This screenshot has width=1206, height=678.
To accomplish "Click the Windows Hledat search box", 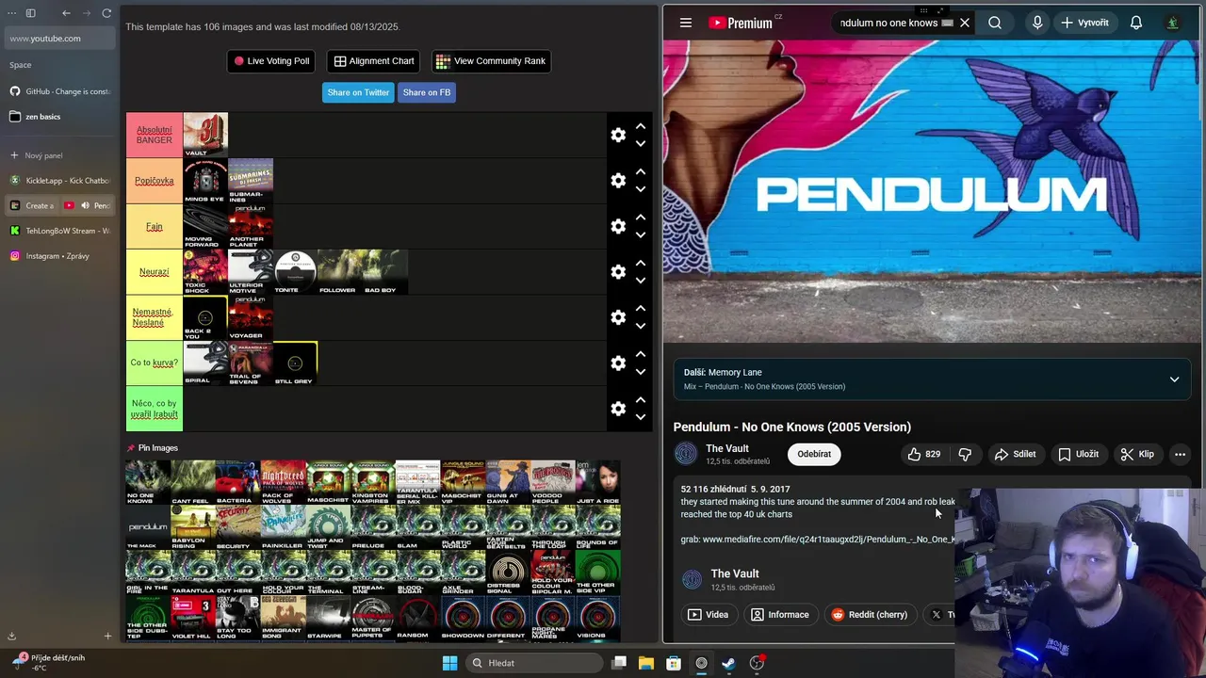I will coord(535,663).
